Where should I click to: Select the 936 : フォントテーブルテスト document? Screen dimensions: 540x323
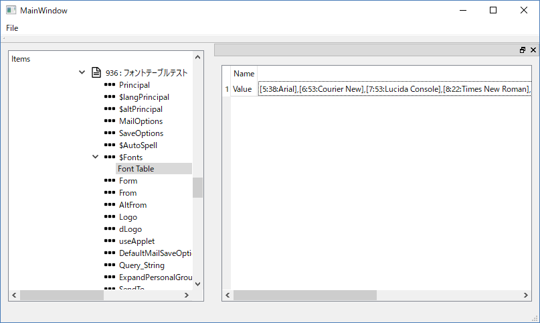coord(147,73)
